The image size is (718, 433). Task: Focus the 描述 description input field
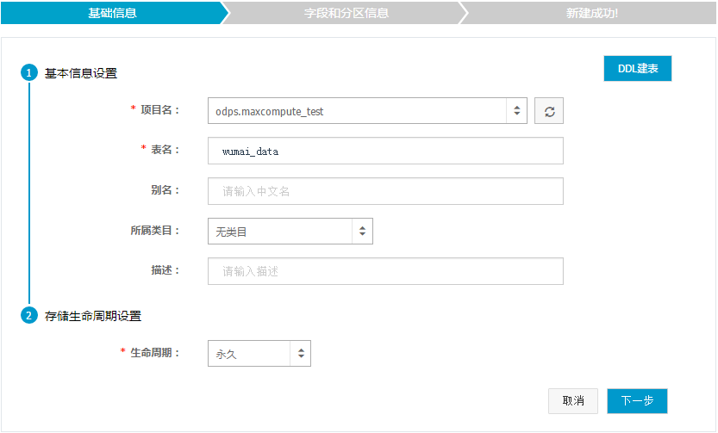click(385, 271)
